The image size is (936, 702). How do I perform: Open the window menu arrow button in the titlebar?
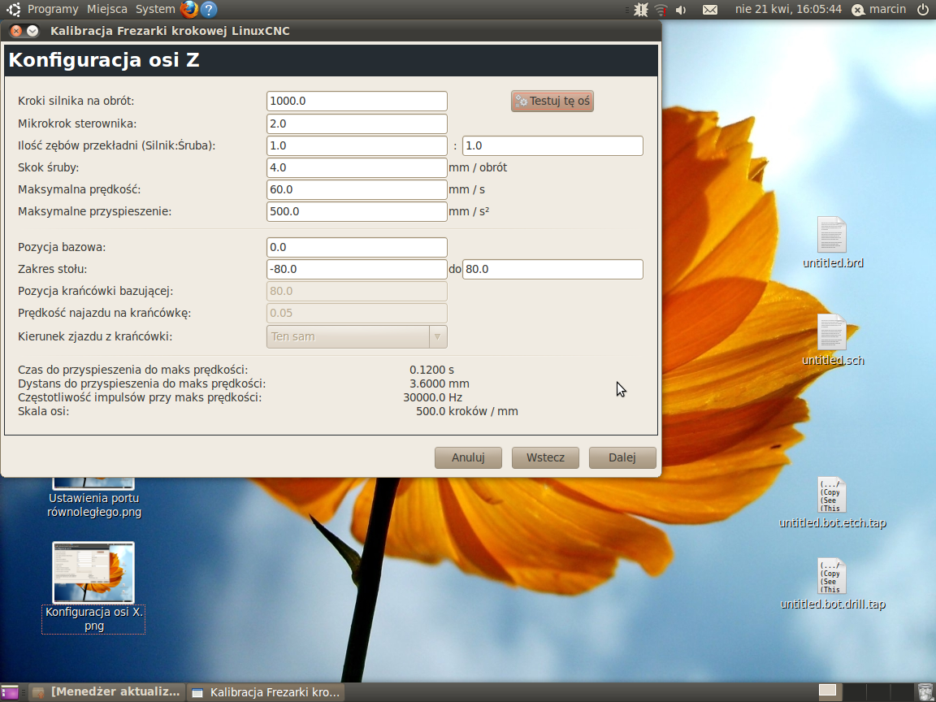pyautogui.click(x=32, y=30)
